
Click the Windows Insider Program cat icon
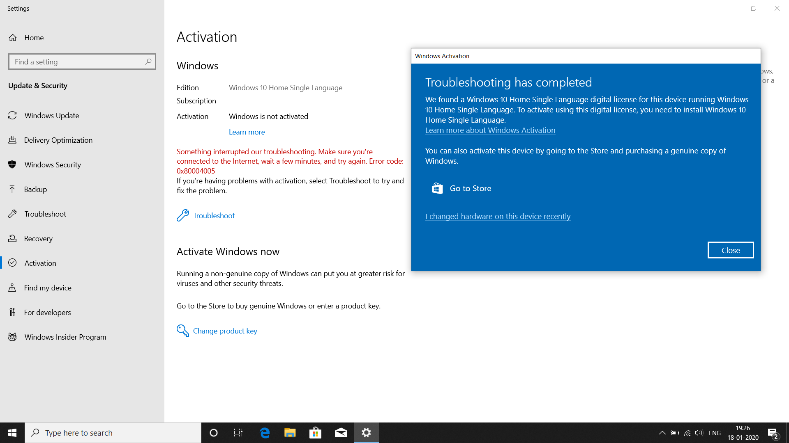[12, 337]
